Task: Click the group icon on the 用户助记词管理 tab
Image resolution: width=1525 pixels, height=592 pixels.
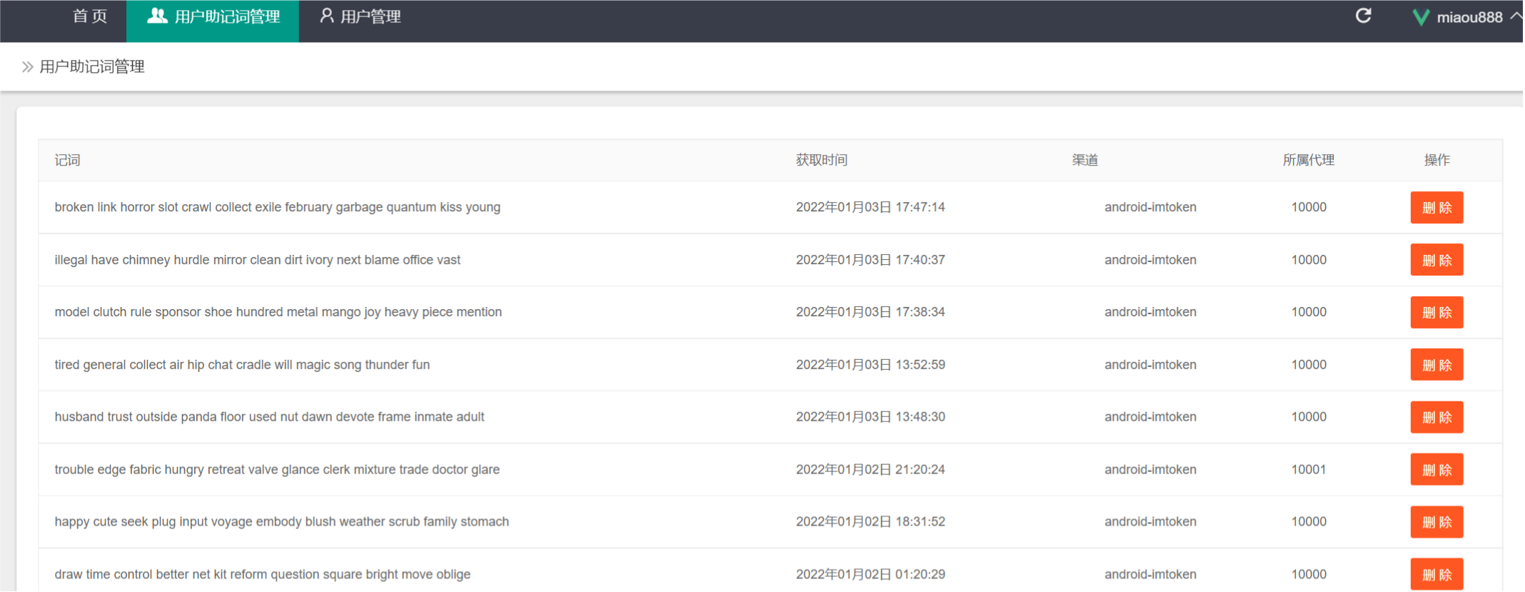Action: (157, 16)
